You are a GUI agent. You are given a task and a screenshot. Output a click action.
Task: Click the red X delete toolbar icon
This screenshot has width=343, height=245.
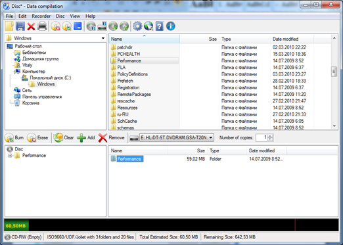pos(31,26)
